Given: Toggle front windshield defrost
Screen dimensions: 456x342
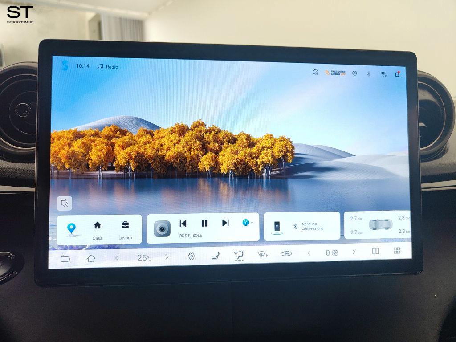Looking at the screenshot, I should (263, 255).
